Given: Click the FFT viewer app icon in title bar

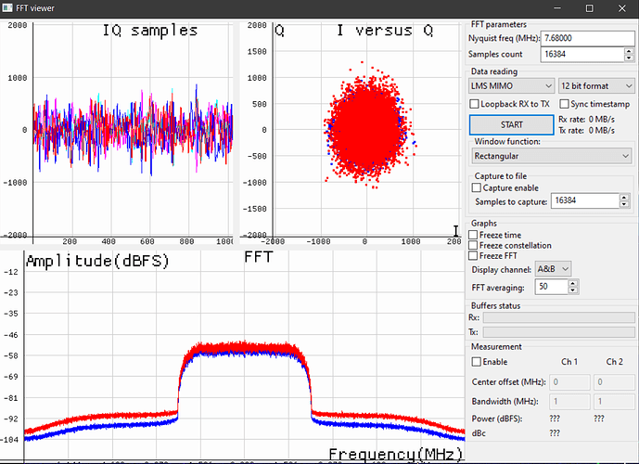Looking at the screenshot, I should (7, 7).
